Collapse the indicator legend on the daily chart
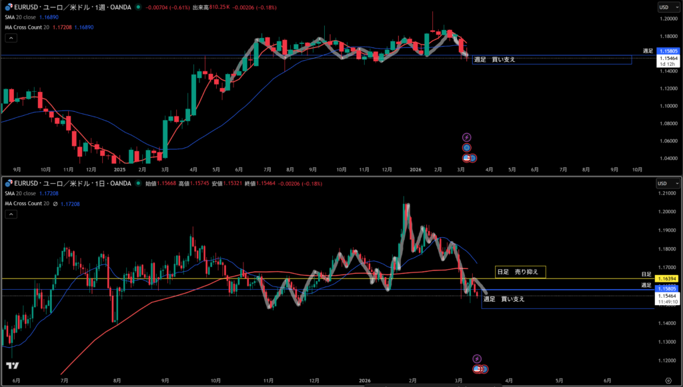The height and width of the screenshot is (387, 683). (11, 214)
